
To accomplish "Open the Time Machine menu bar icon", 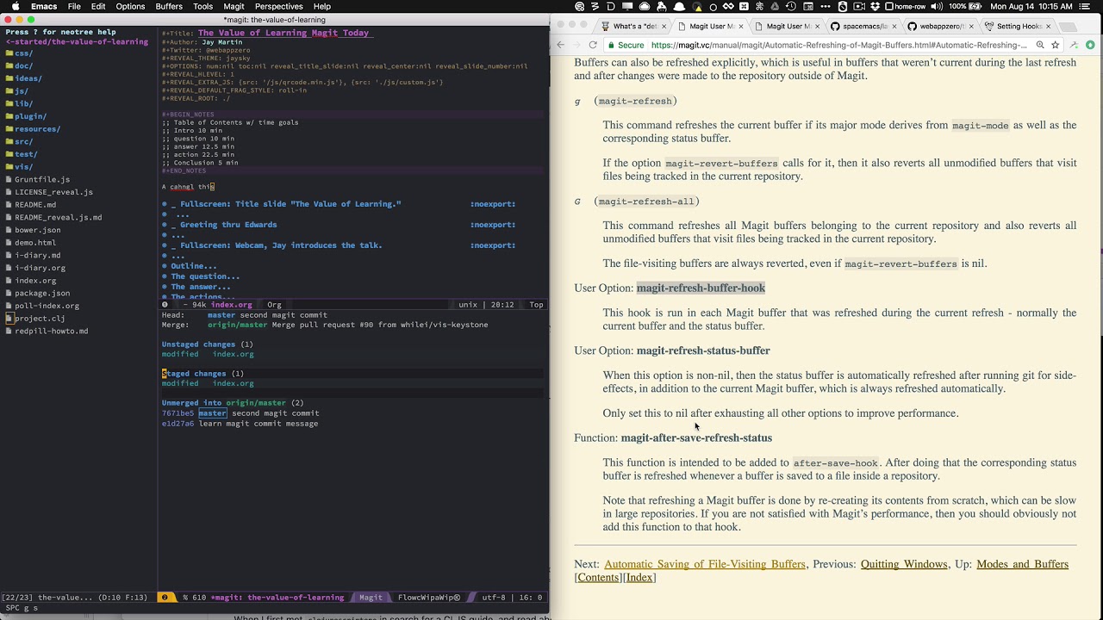I will pos(790,6).
